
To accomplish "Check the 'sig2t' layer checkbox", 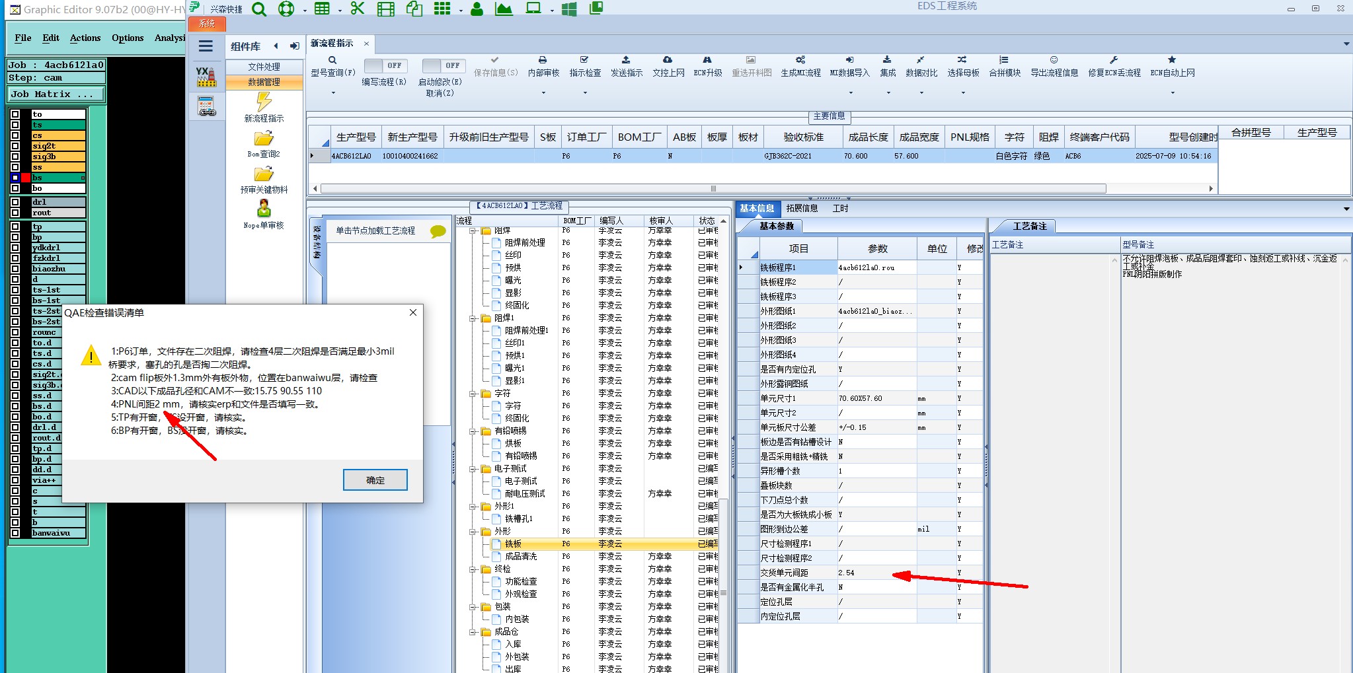I will pos(15,147).
